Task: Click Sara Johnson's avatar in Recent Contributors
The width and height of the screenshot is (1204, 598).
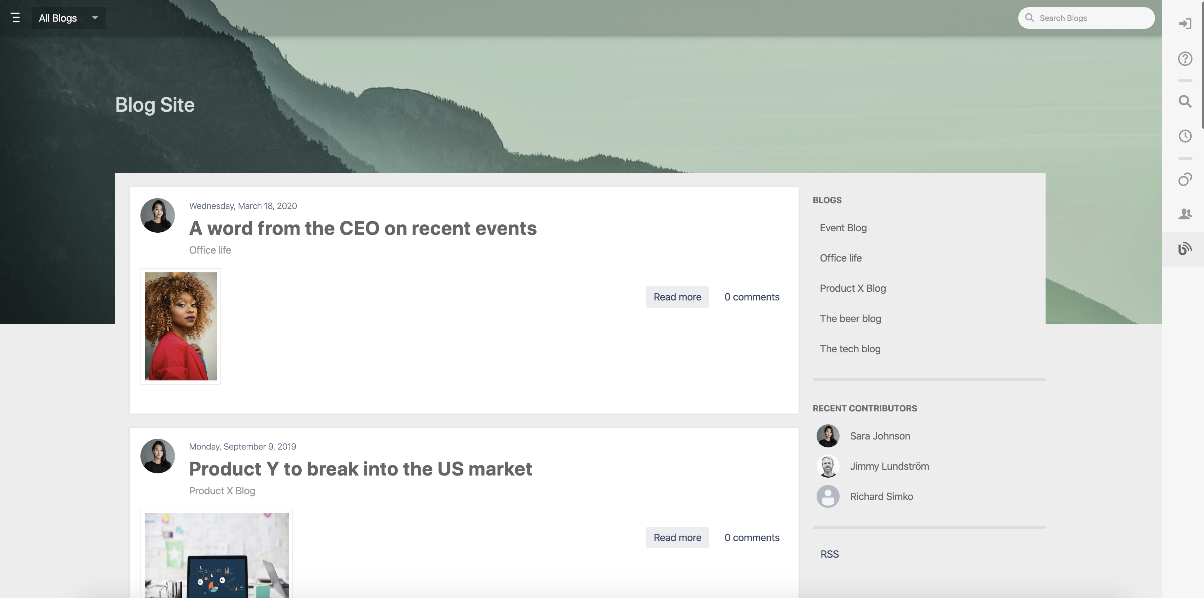Action: coord(828,436)
